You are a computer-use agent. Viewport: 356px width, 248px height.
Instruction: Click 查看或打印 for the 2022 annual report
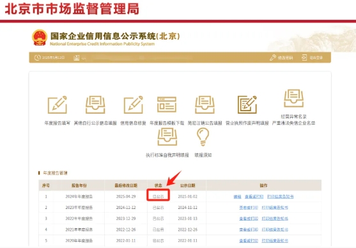coord(249,219)
